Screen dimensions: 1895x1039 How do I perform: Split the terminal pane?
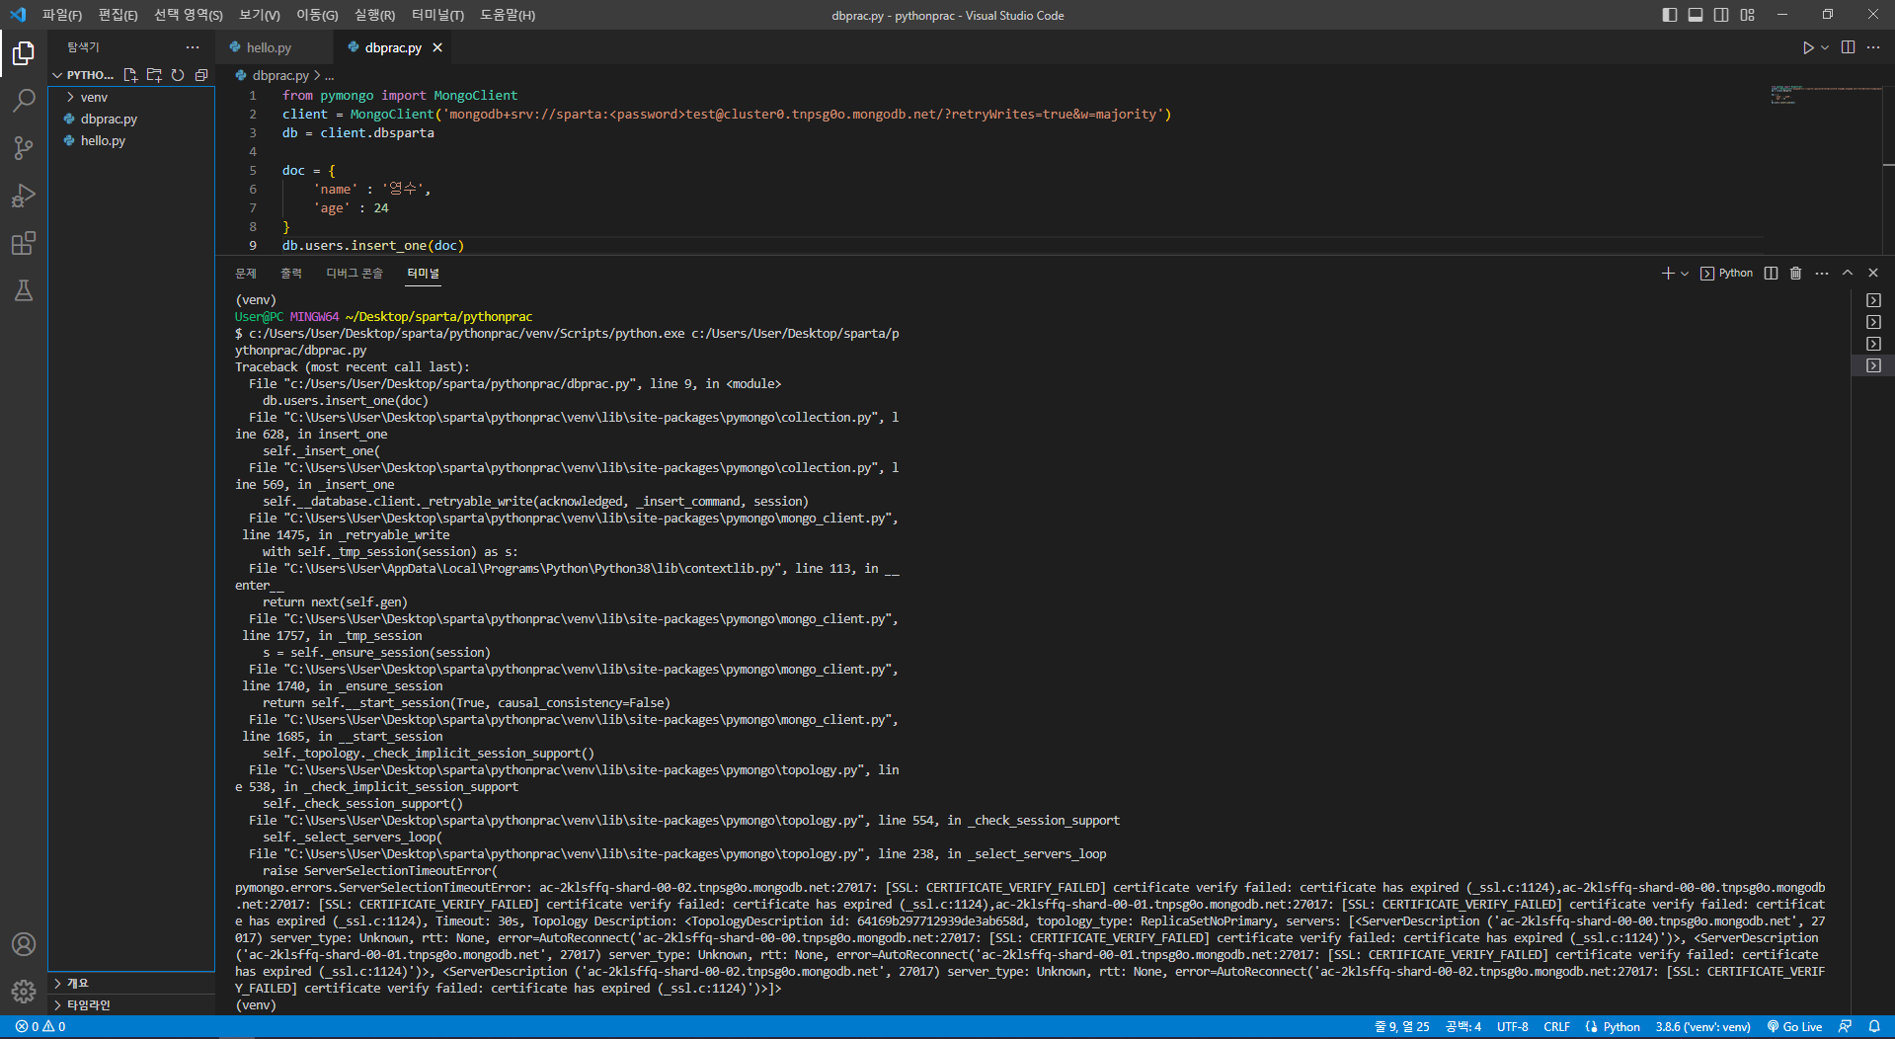tap(1772, 274)
